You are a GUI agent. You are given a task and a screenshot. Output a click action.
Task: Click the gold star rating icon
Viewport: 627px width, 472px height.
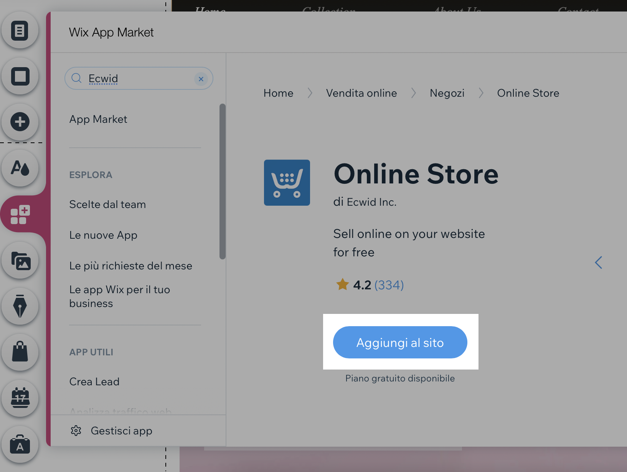pyautogui.click(x=342, y=285)
